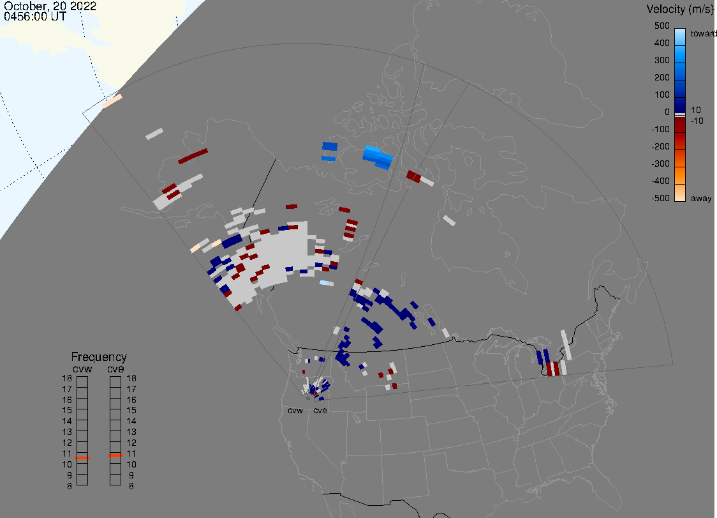
Task: Click the positive "10" threshold label beside the color bar
Action: [x=695, y=110]
